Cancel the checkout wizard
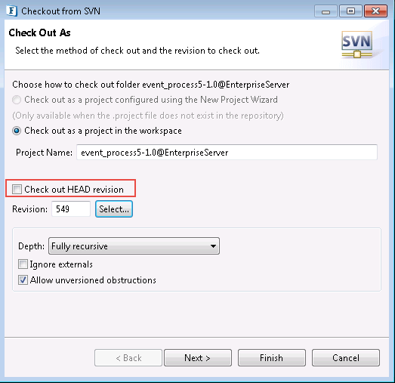Screen dimensions: 395x383 (x=346, y=357)
